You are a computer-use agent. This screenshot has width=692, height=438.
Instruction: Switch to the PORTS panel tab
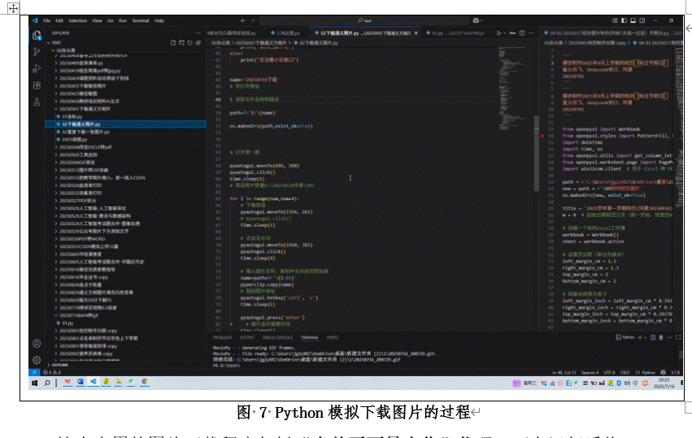coord(333,337)
